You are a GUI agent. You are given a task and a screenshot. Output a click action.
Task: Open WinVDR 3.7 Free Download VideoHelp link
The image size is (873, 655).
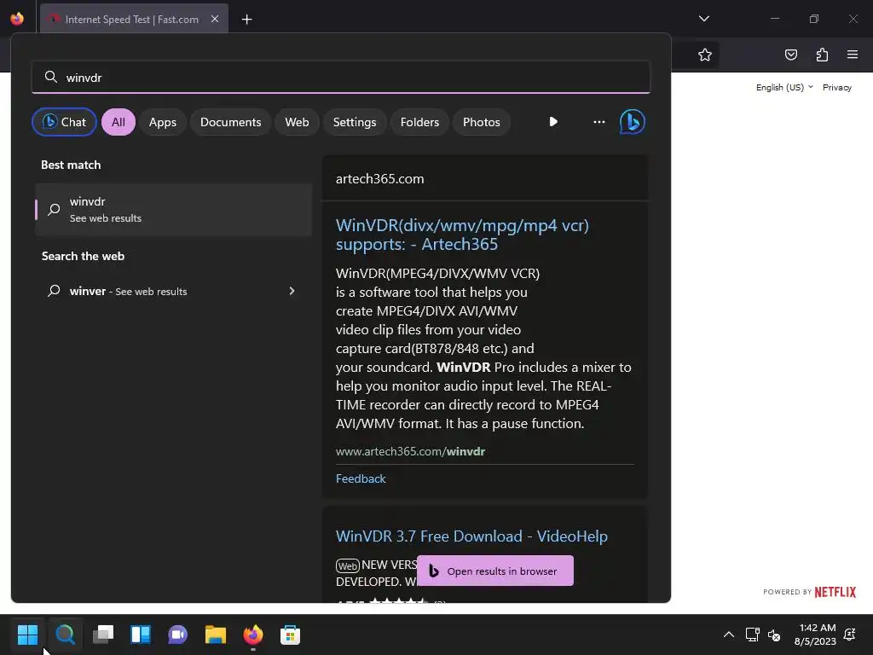471,536
